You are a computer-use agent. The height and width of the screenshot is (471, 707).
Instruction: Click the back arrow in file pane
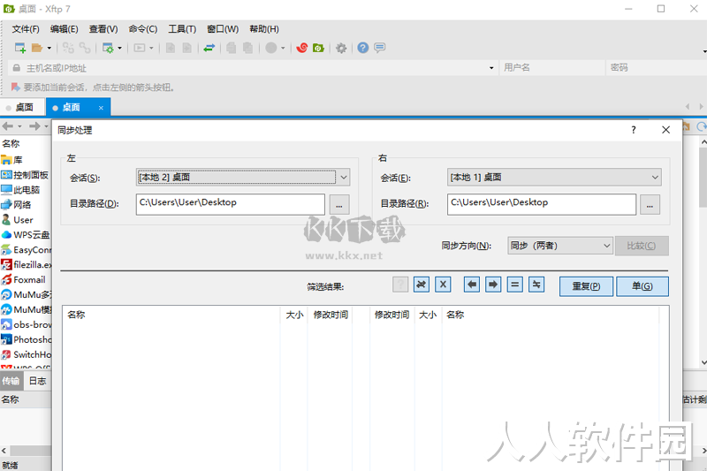pos(8,126)
